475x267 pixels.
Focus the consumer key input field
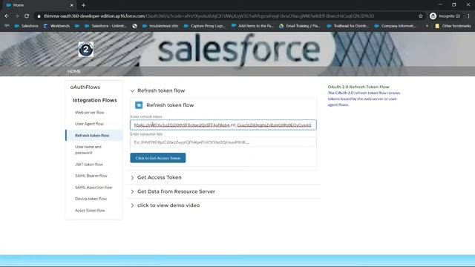[x=223, y=142]
